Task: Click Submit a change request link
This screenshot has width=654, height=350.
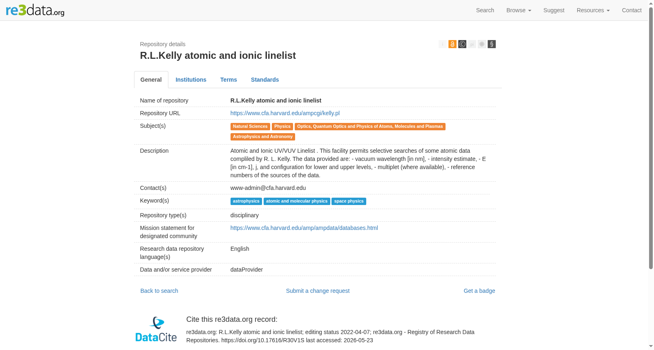Action: (318, 291)
